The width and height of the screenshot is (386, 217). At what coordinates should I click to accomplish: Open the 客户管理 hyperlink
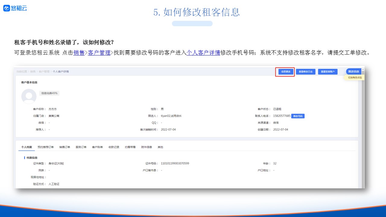(x=99, y=53)
